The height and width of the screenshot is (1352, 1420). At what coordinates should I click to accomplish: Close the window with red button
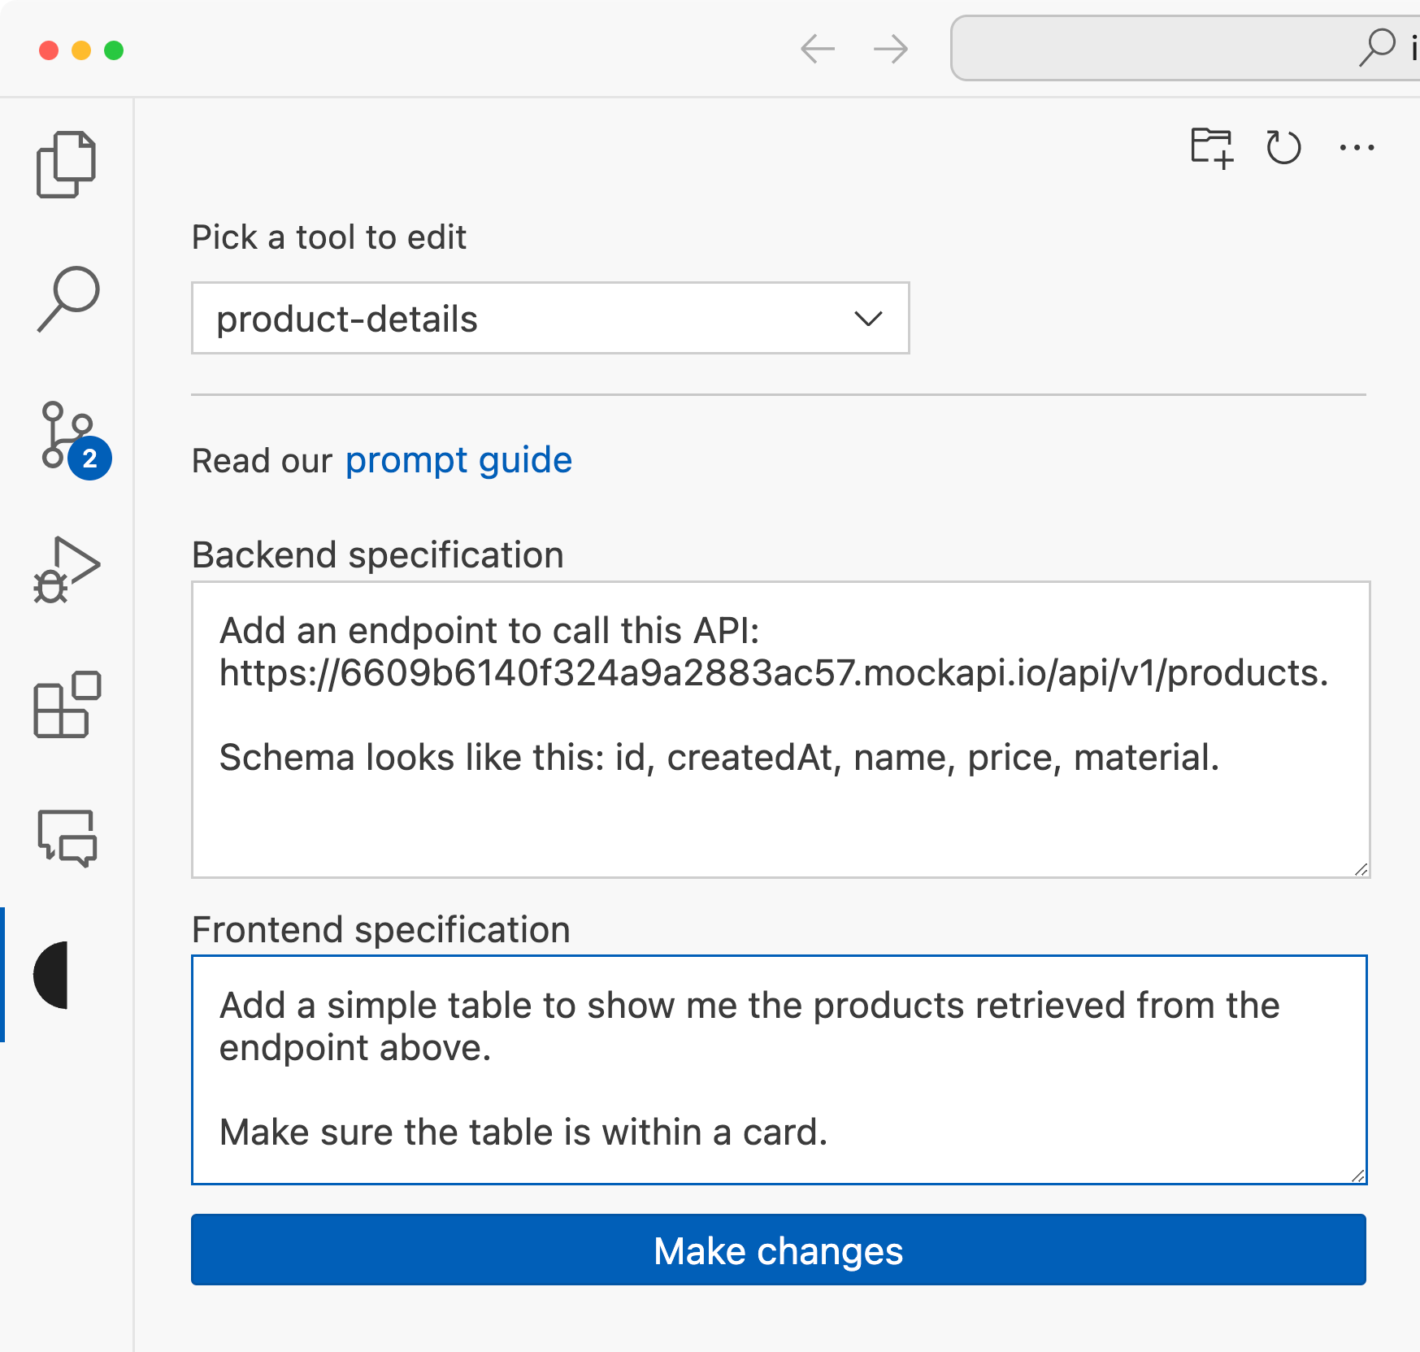(x=49, y=50)
